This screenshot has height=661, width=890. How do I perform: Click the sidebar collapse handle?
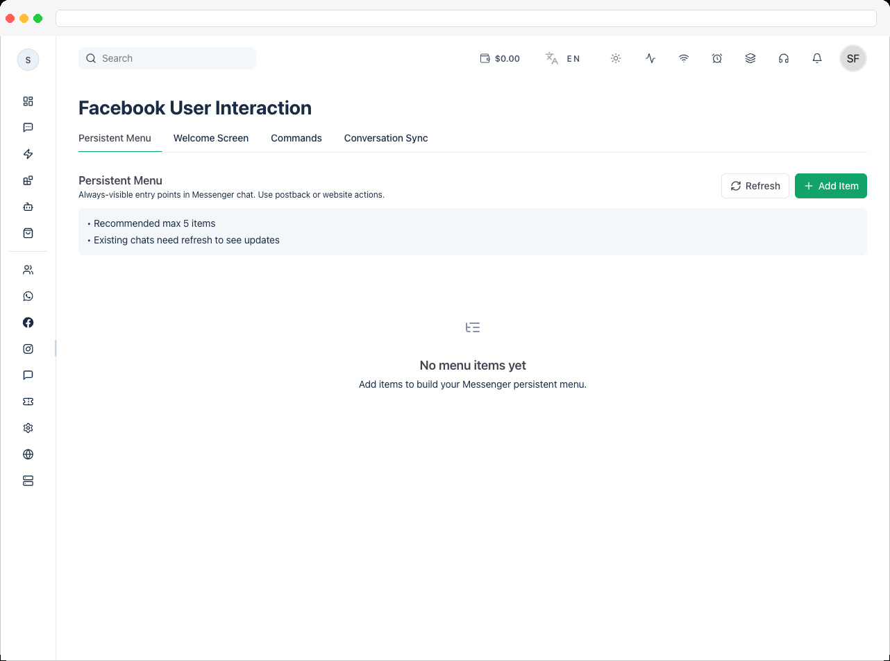pyautogui.click(x=56, y=348)
